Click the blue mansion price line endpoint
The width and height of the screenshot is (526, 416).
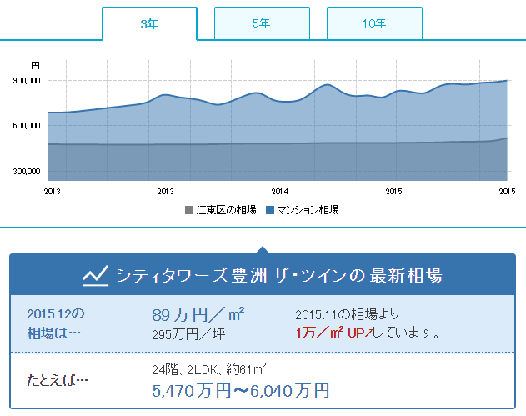(x=507, y=81)
